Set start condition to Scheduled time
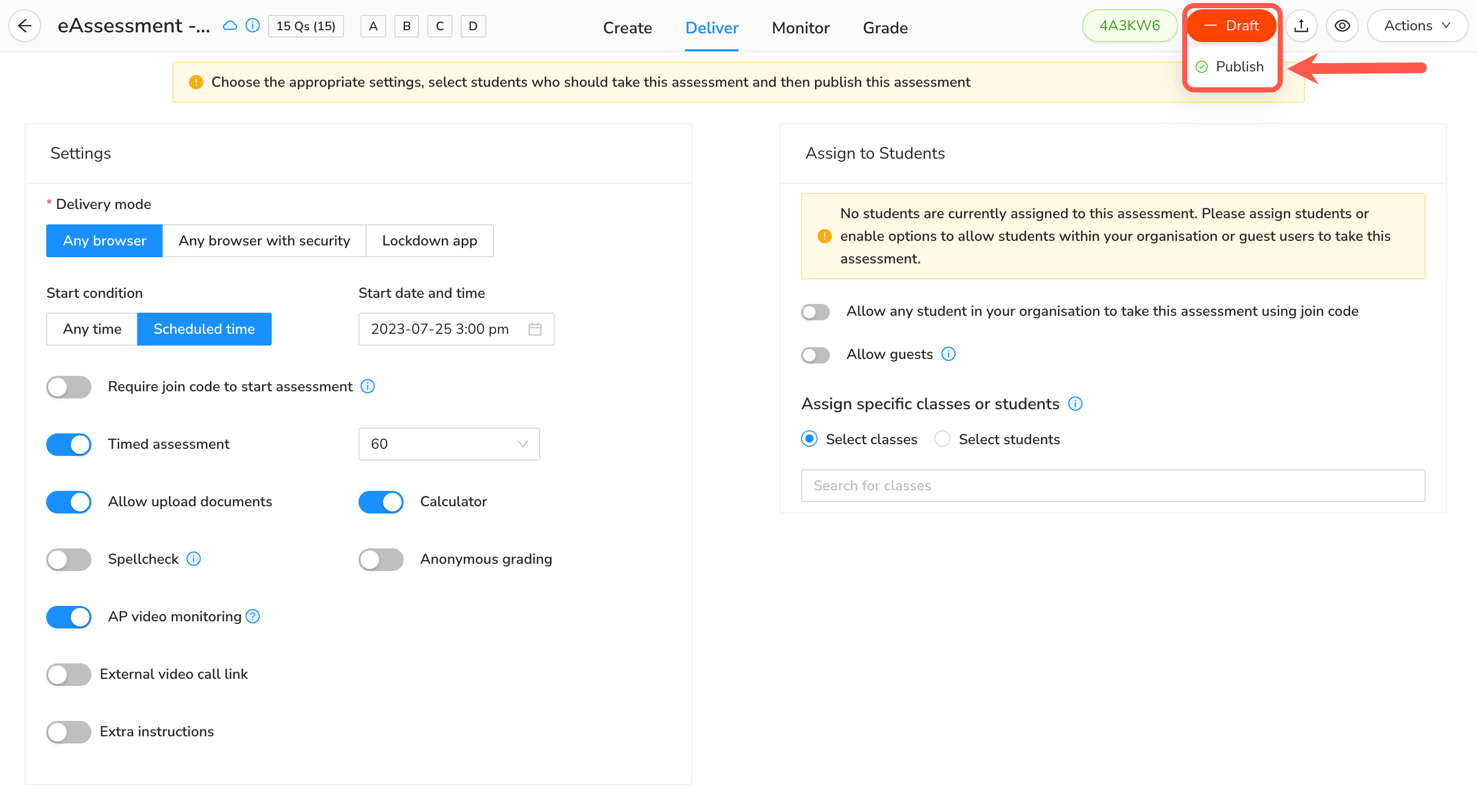 pyautogui.click(x=204, y=329)
